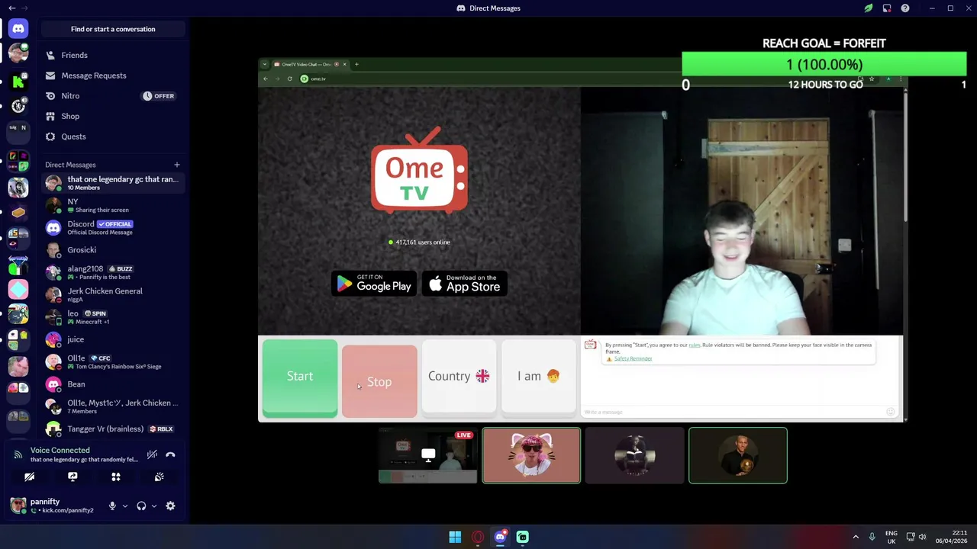Open the Nitro page
This screenshot has width=977, height=549.
tap(112, 96)
